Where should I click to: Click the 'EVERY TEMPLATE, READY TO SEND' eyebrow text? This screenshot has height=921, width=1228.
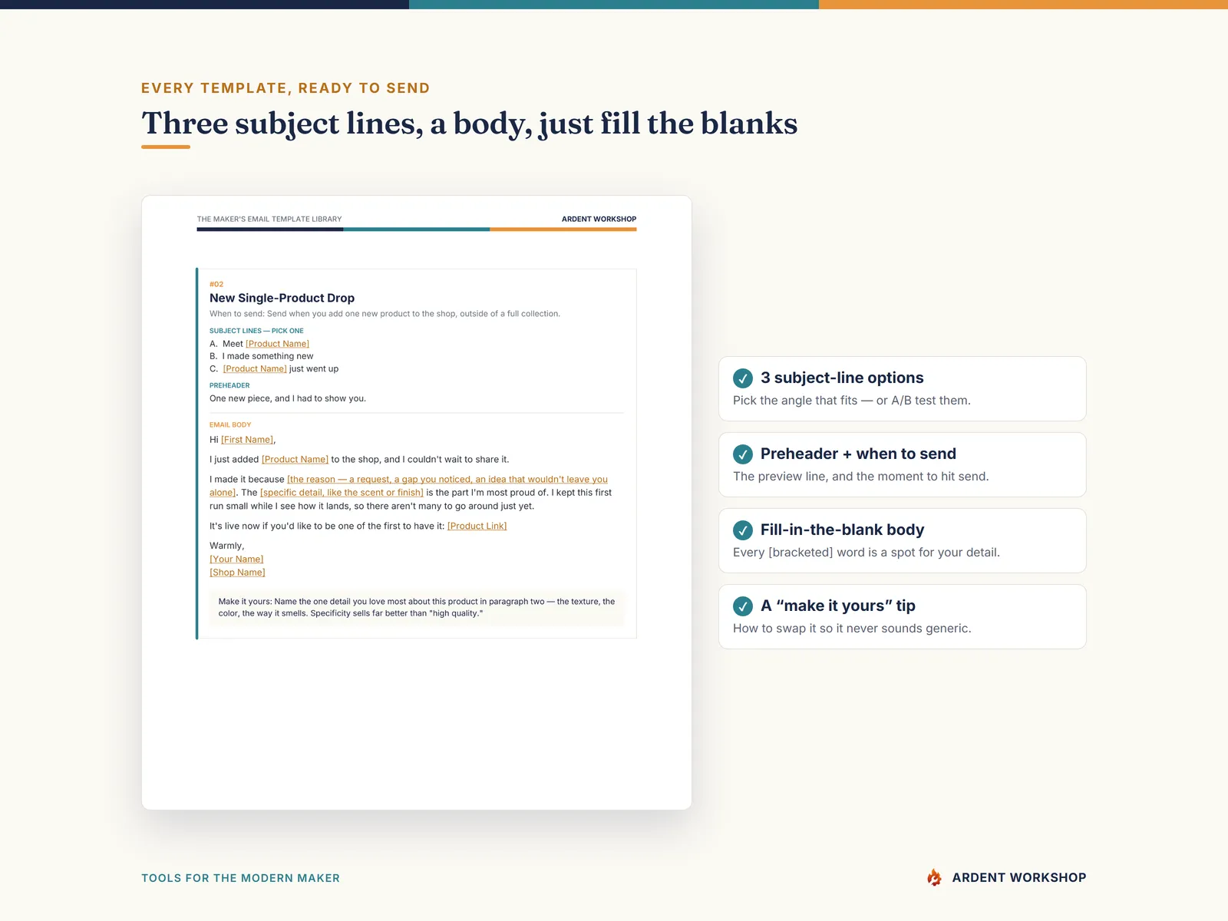pos(286,87)
